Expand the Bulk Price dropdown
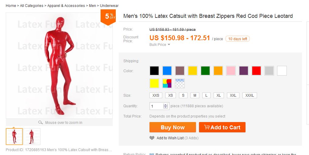 (160, 45)
